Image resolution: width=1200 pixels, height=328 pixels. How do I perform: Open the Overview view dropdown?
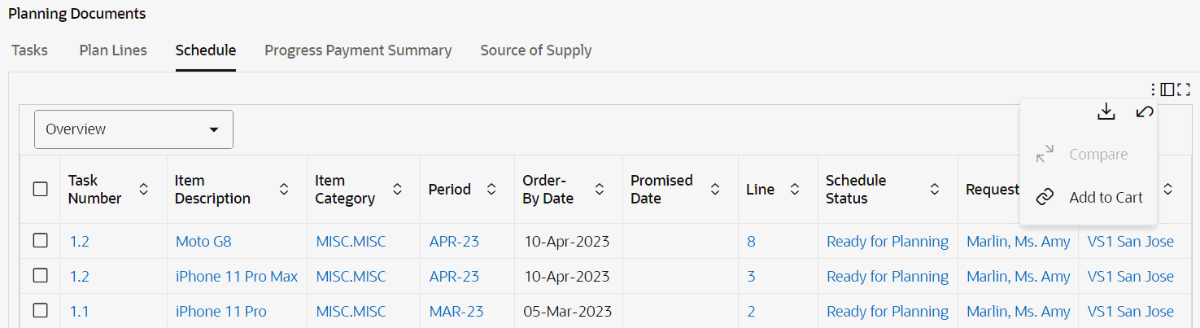pos(133,129)
